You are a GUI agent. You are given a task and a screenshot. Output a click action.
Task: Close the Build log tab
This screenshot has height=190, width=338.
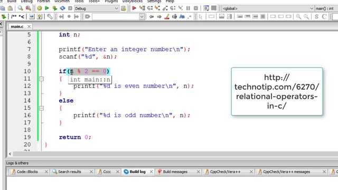pos(152,172)
